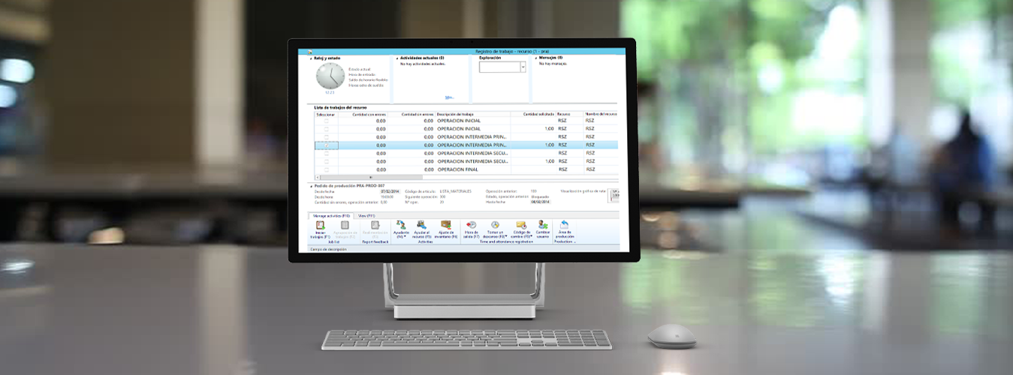
Task: Uncheck the highlighted OPERACION INTERMEDIA PRIN row checkbox
Action: [326, 145]
